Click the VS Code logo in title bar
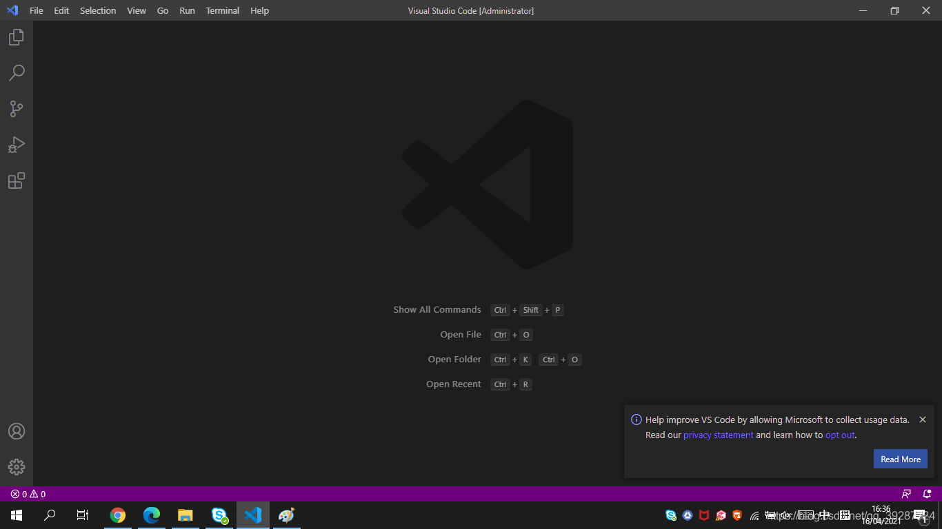Screen dimensions: 942x529 (x=12, y=10)
